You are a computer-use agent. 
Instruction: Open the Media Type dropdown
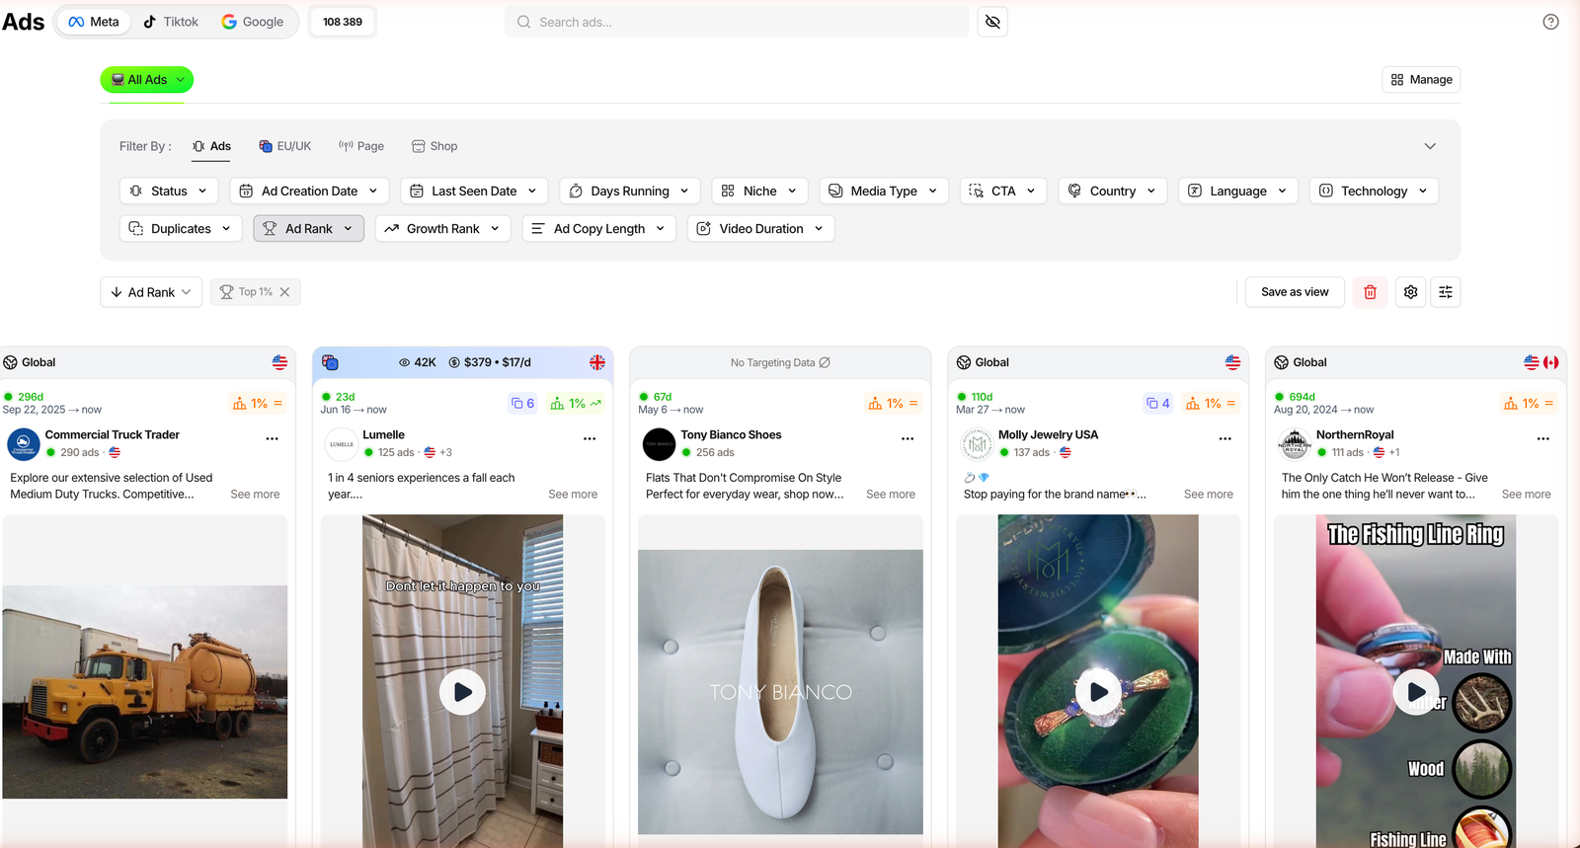pyautogui.click(x=884, y=191)
